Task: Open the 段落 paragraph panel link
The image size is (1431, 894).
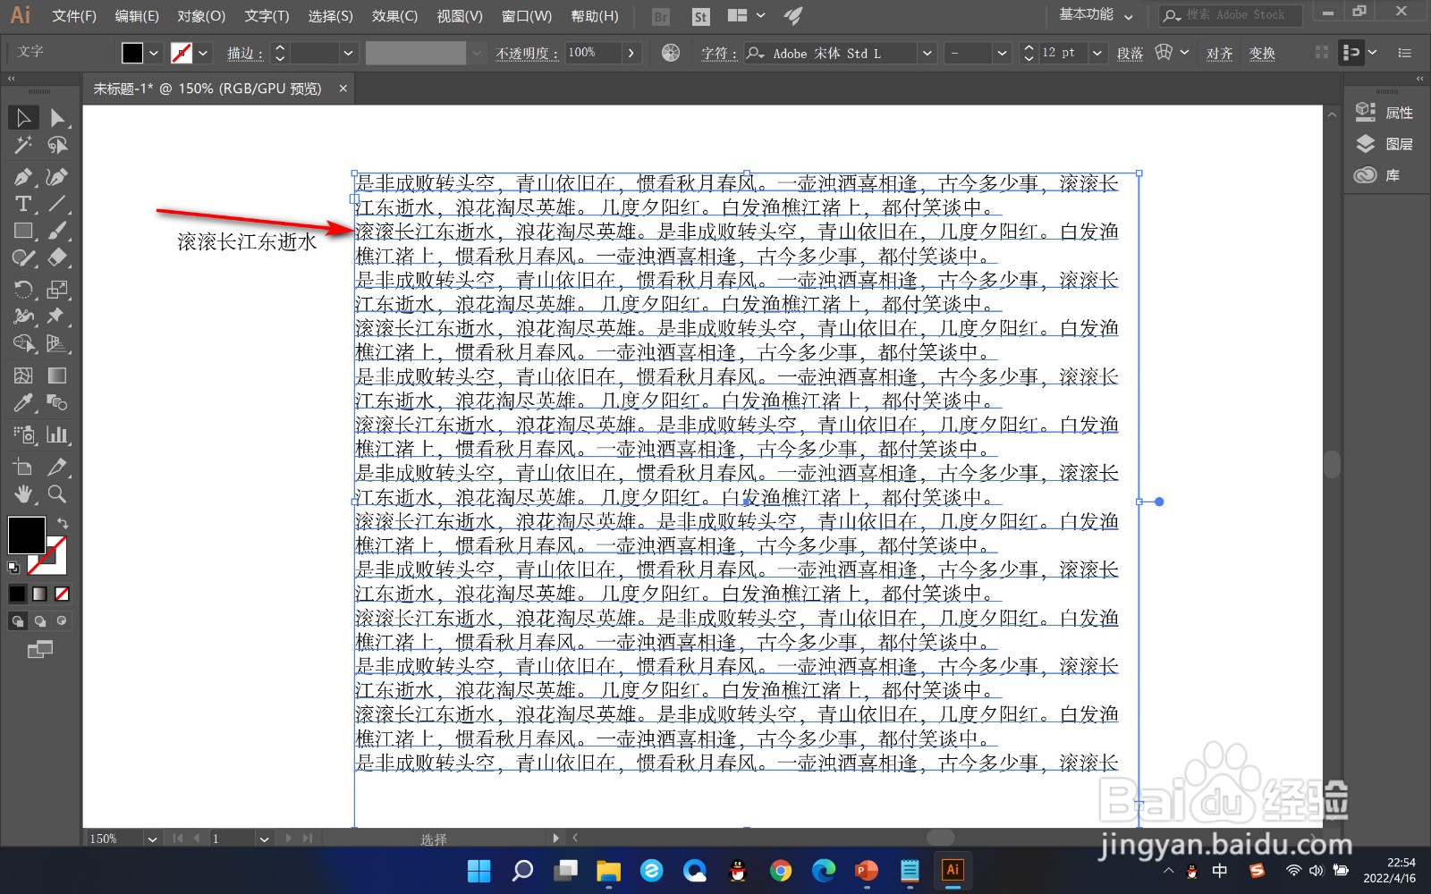Action: coord(1130,54)
